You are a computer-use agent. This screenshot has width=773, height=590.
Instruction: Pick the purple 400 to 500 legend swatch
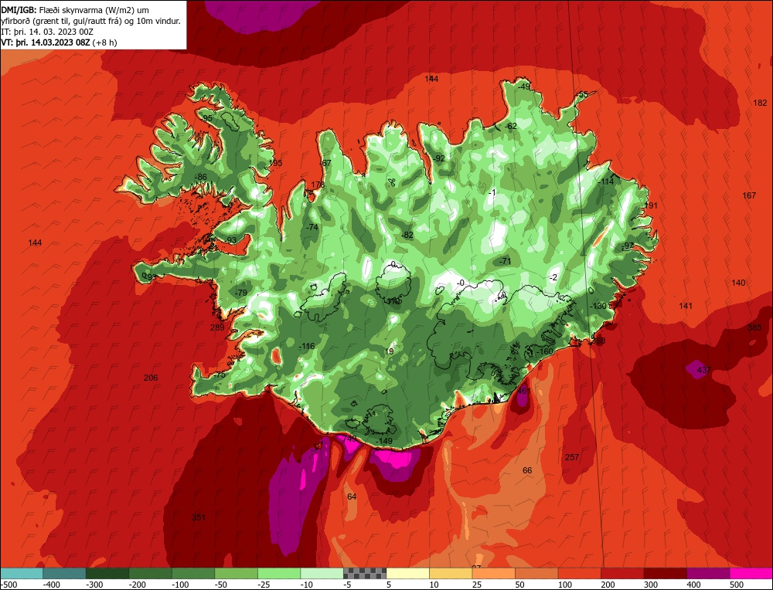(x=708, y=573)
